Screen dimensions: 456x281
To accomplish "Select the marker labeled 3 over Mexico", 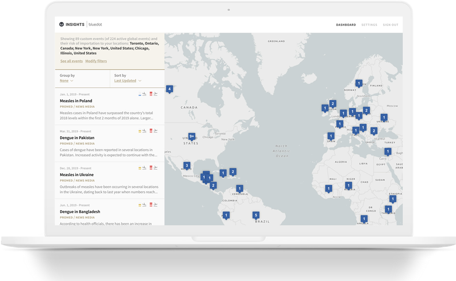I will pyautogui.click(x=187, y=165).
